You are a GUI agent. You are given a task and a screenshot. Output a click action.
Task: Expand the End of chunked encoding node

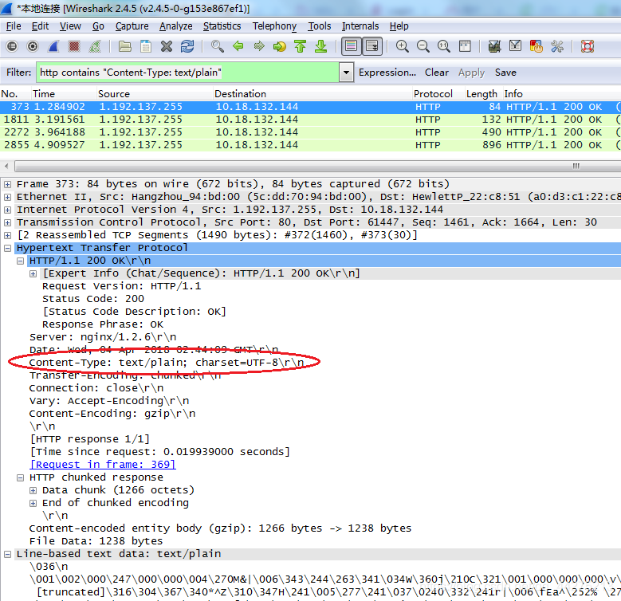(x=33, y=503)
